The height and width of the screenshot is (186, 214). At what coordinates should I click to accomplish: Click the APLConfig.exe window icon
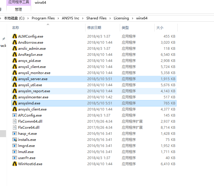coord(15,115)
